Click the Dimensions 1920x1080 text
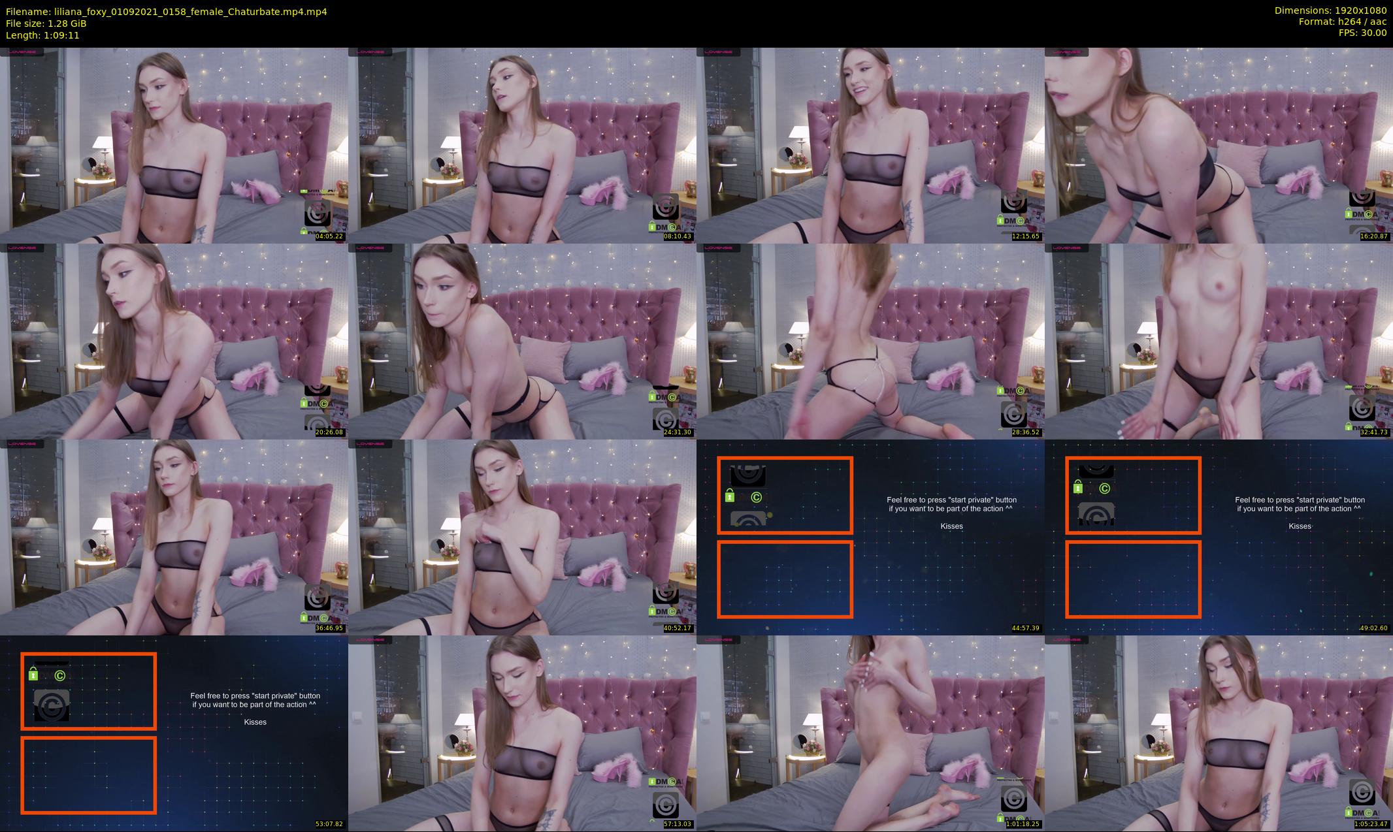The image size is (1393, 832). [1330, 10]
